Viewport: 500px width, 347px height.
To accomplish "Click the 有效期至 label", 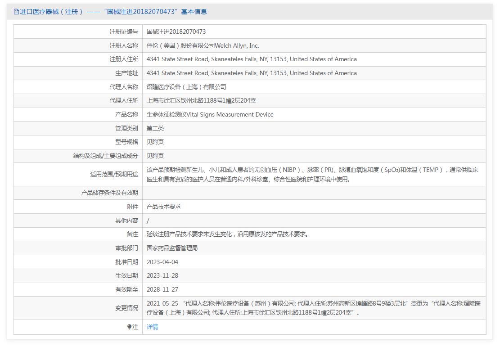I will pos(126,289).
